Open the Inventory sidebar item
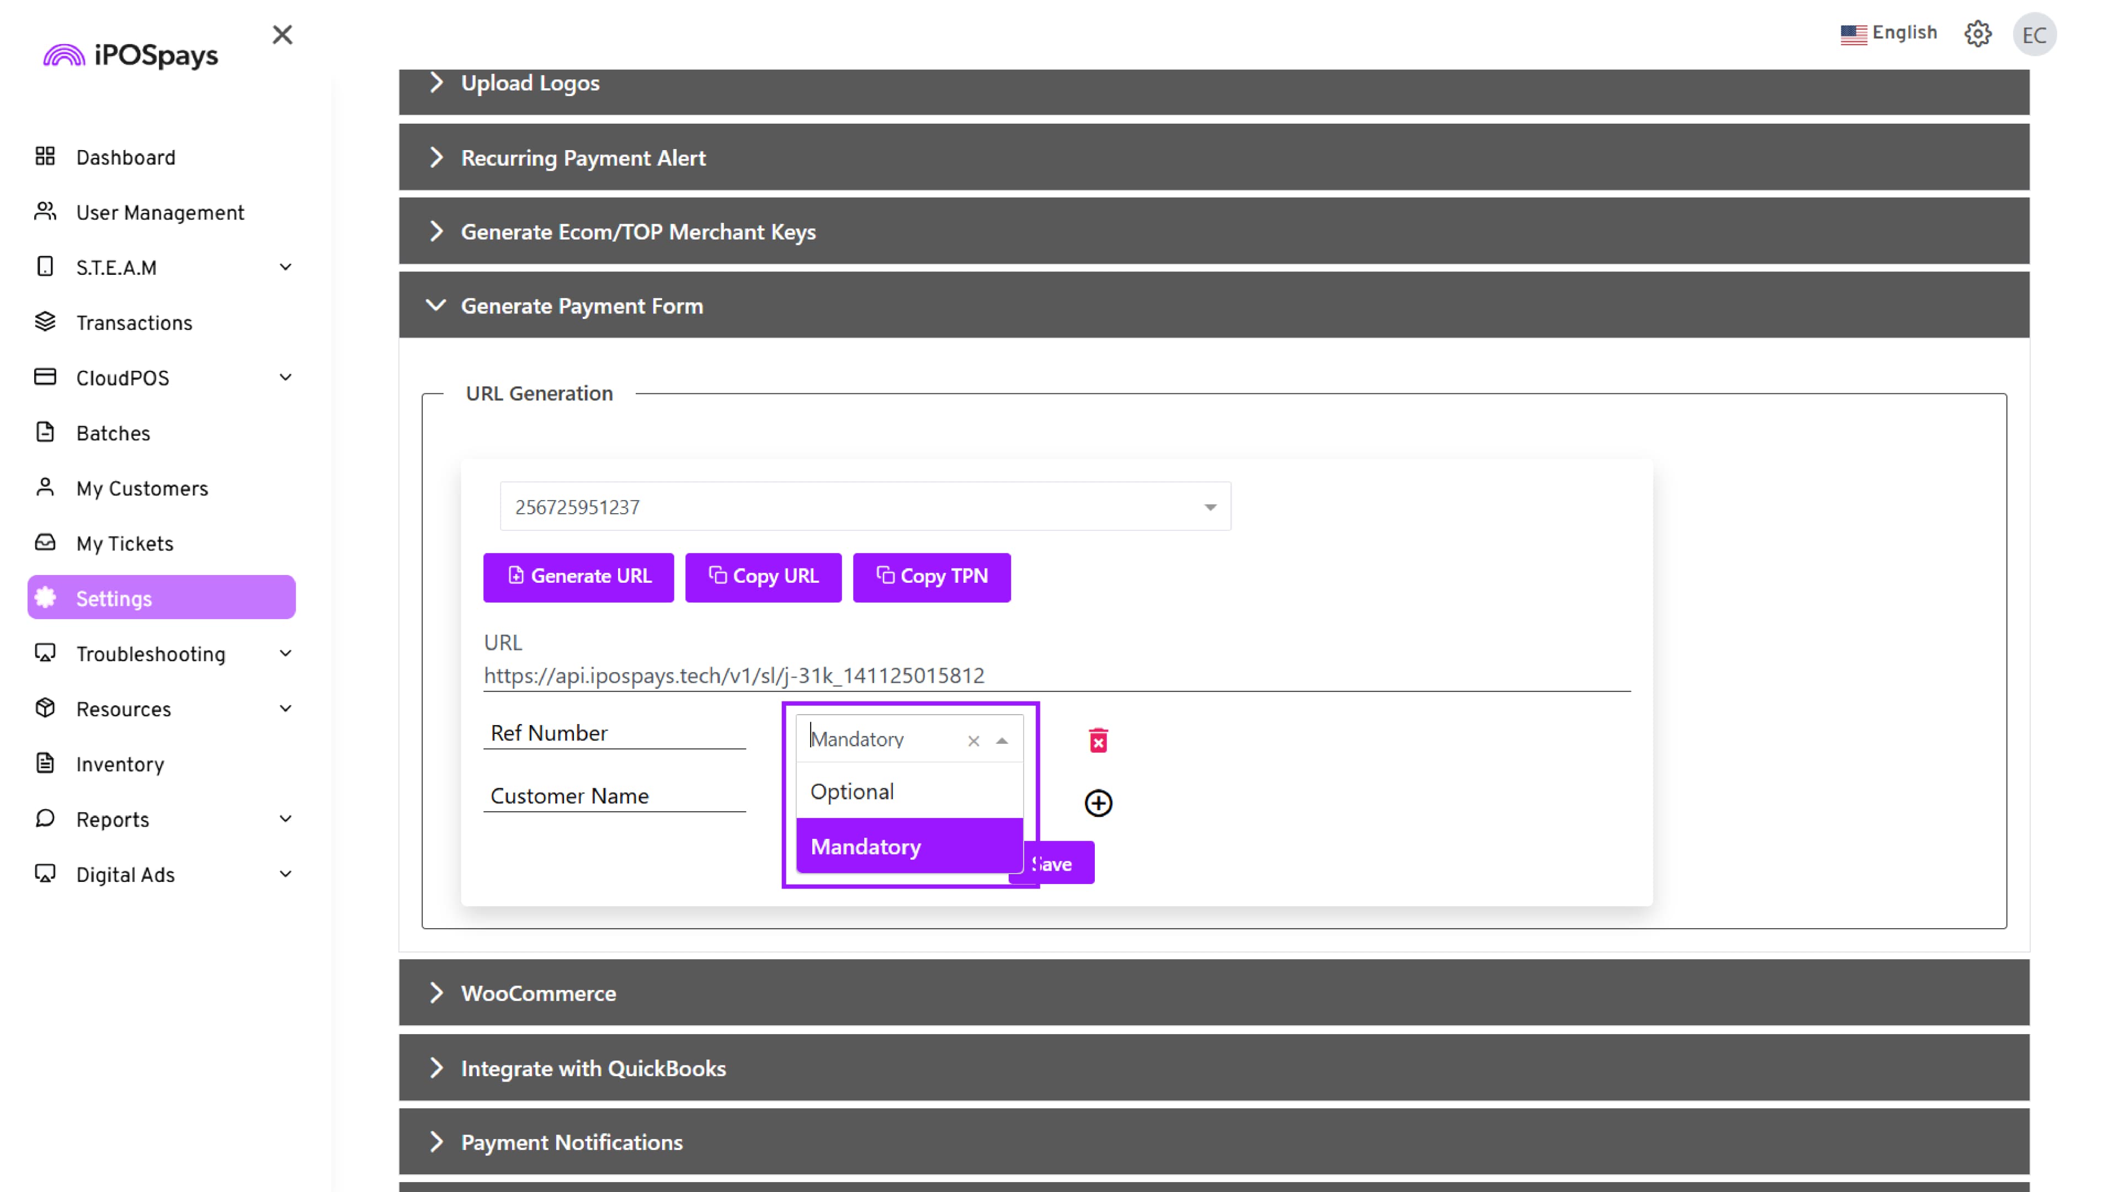Screen dimensions: 2119x1192 (119, 764)
